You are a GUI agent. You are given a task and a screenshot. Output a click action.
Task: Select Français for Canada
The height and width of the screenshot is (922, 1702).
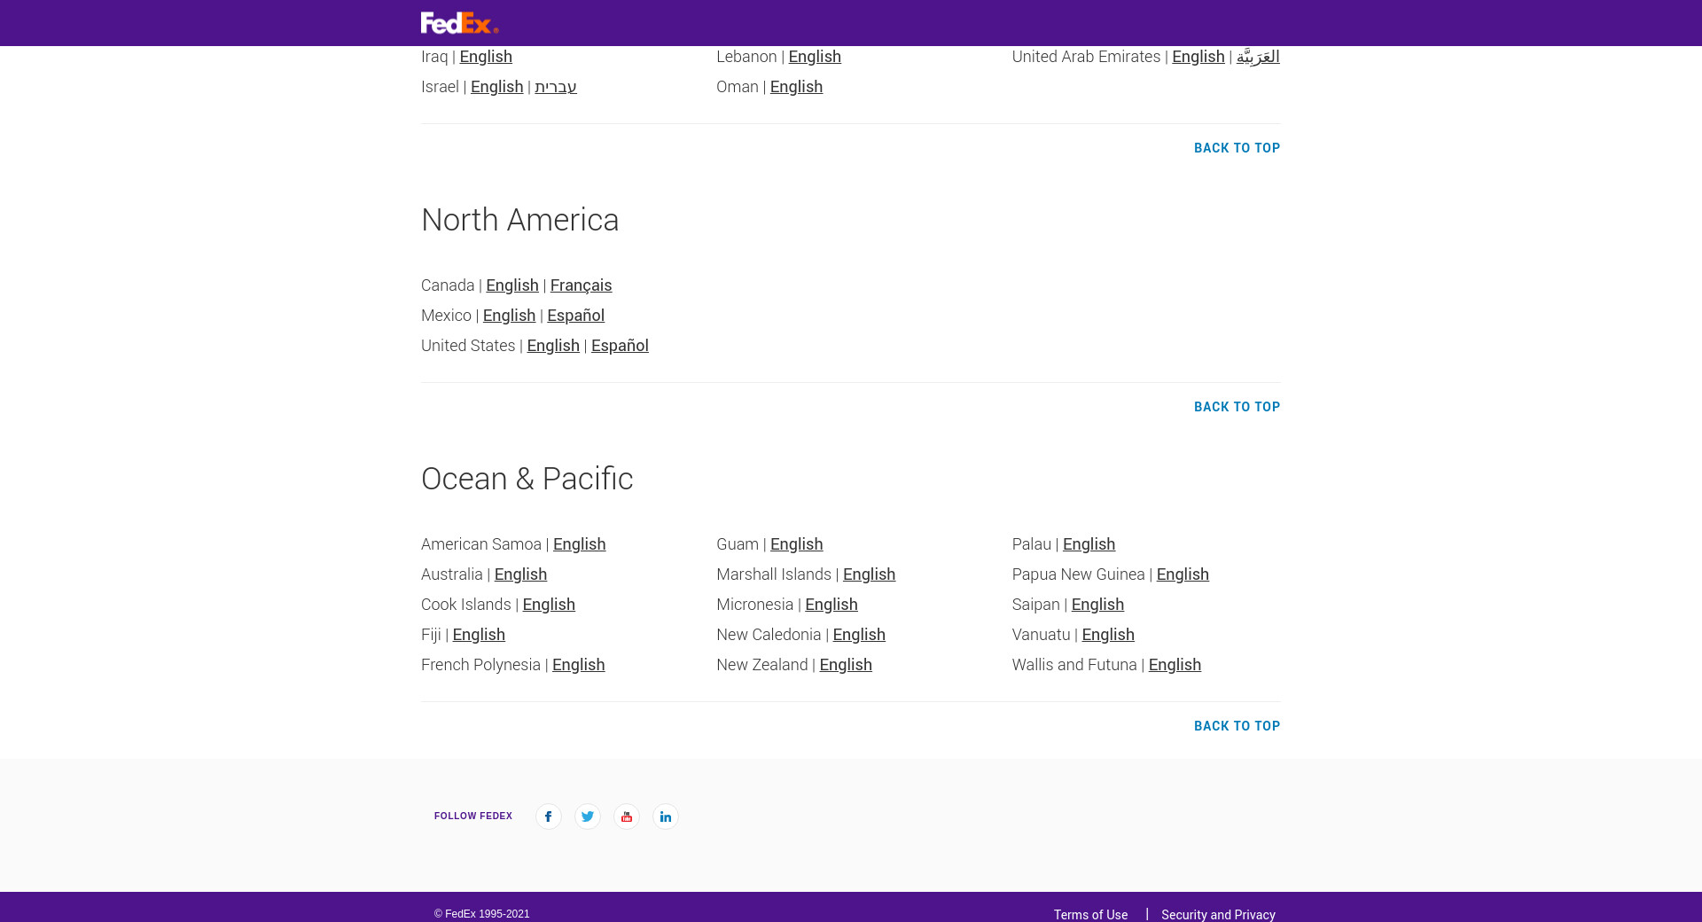[581, 285]
